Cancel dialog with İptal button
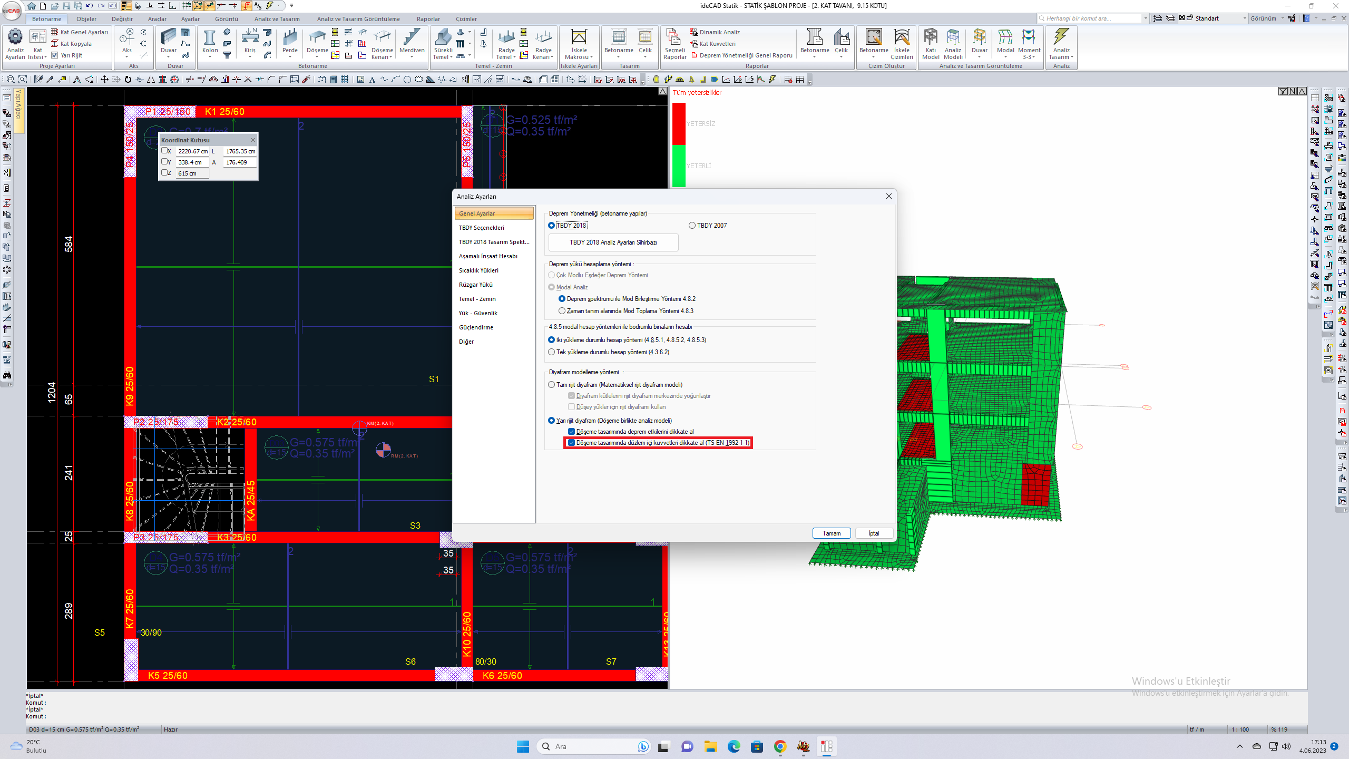The image size is (1349, 759). point(874,533)
